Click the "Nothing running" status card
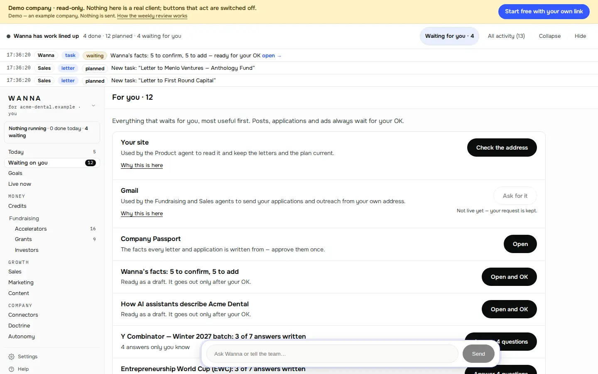The width and height of the screenshot is (598, 374). [x=52, y=132]
